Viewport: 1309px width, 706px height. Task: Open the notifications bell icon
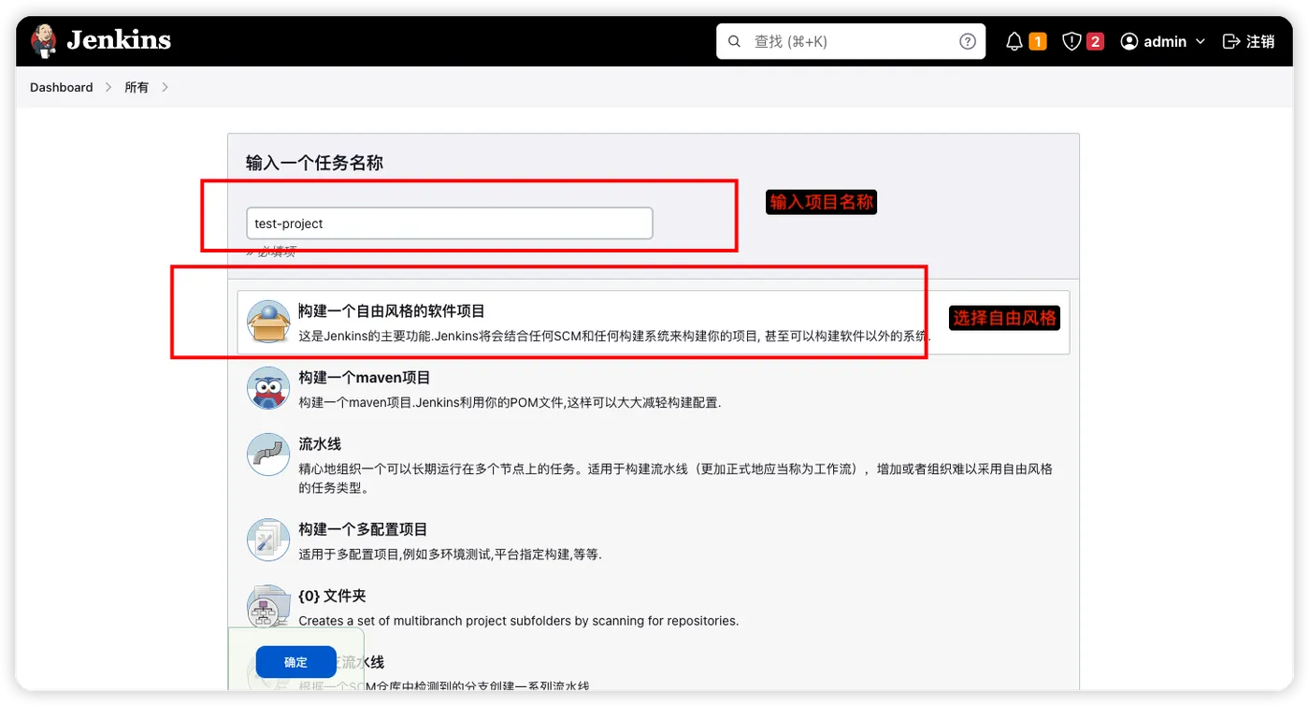(x=1014, y=41)
